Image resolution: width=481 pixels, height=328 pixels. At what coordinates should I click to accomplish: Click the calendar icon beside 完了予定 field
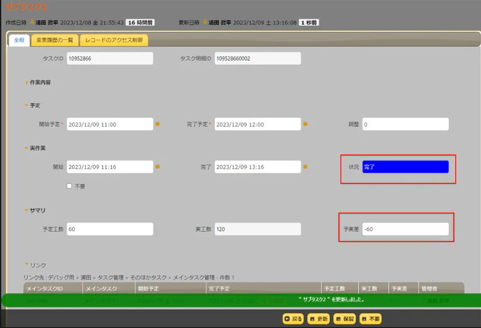(x=305, y=124)
